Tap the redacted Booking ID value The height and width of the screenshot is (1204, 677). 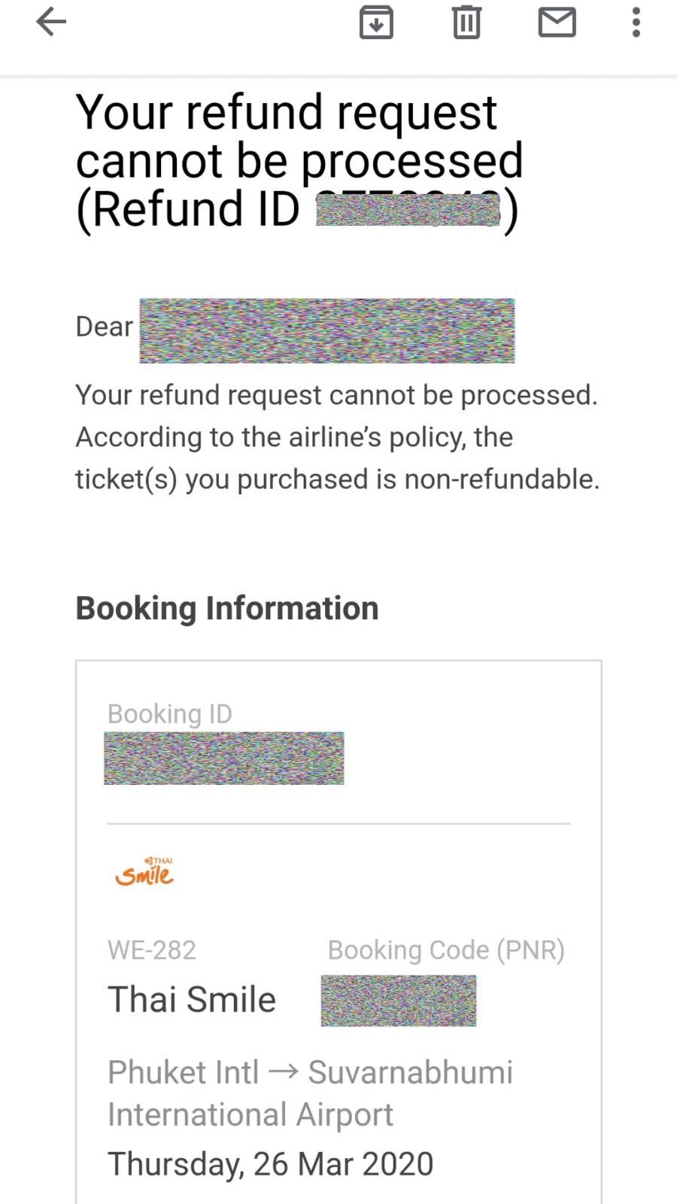pyautogui.click(x=224, y=758)
